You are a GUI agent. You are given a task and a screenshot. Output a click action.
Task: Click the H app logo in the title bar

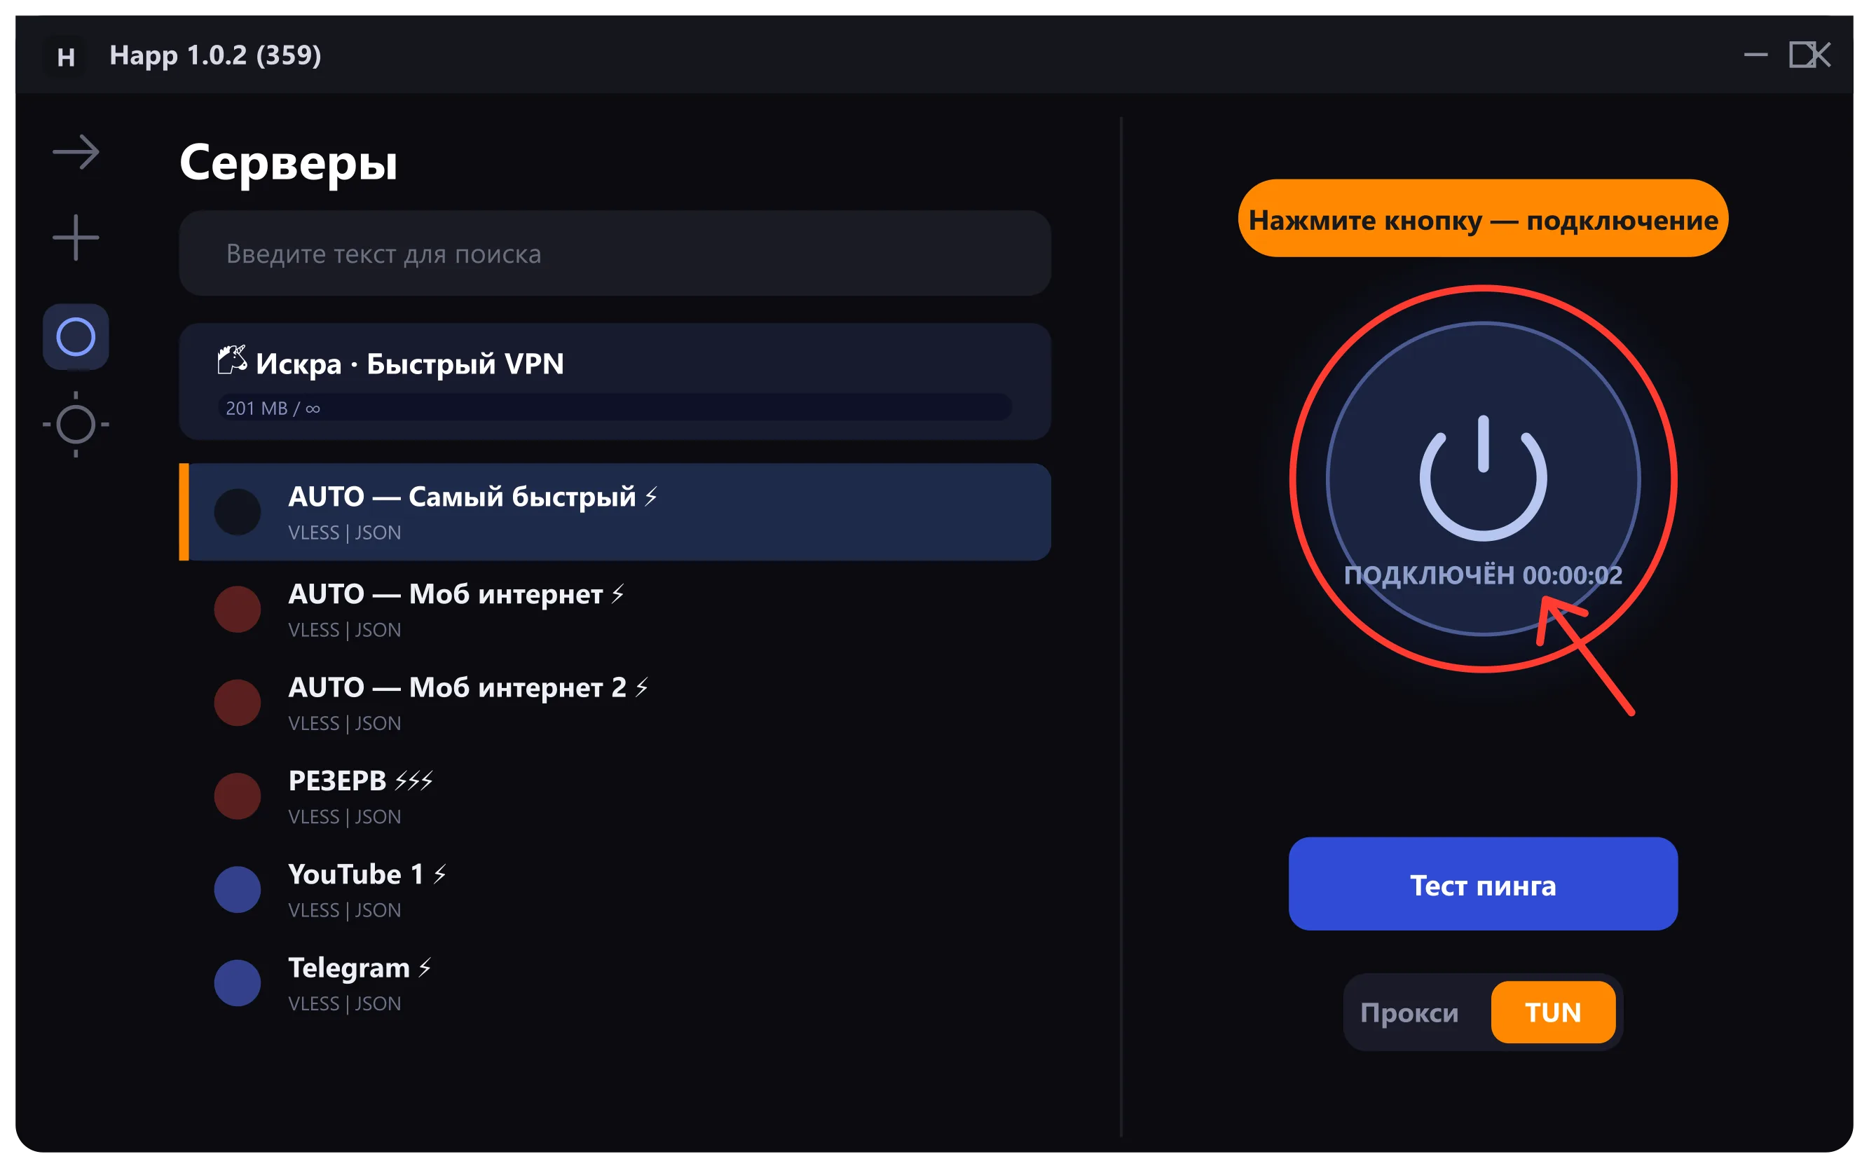[x=67, y=55]
